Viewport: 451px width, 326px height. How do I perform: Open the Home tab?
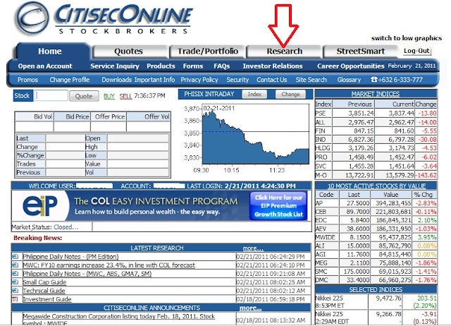(50, 52)
